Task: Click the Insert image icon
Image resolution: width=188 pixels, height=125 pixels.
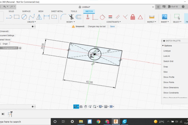Action: point(164,17)
